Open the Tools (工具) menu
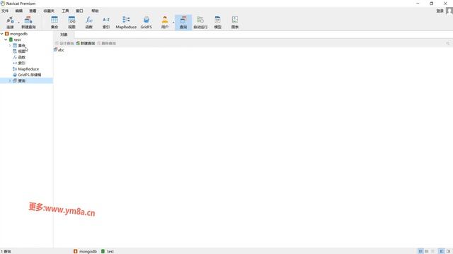453x254 pixels. click(x=65, y=11)
